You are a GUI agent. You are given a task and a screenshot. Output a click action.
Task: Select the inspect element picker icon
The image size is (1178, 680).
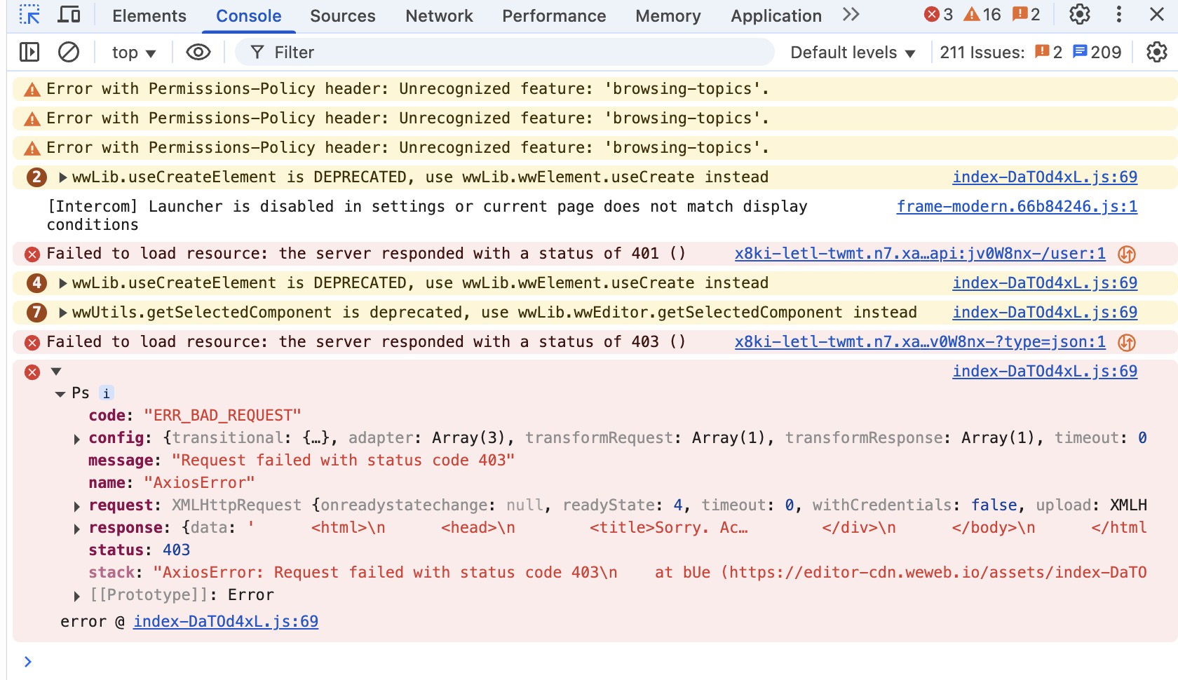click(29, 15)
